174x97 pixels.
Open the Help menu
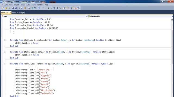(46, 5)
